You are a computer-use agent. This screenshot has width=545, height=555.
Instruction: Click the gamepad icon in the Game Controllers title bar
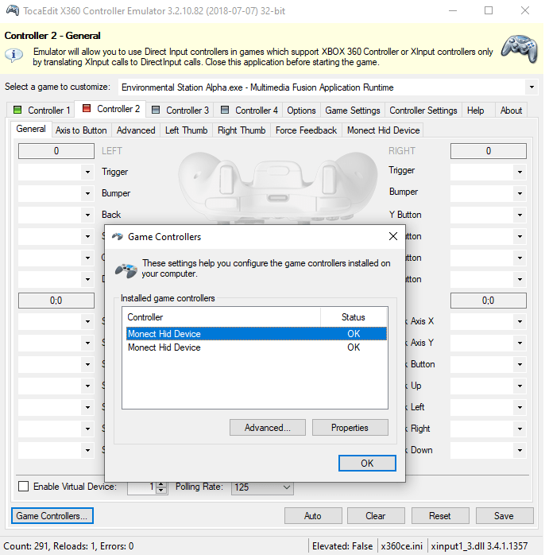[x=117, y=236]
